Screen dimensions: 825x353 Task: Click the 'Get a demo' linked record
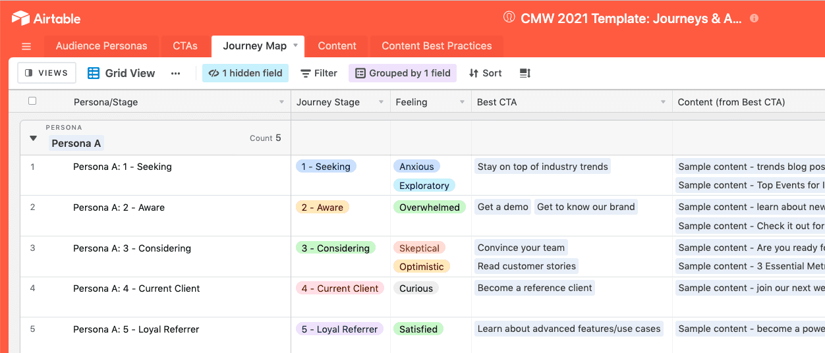(x=503, y=207)
